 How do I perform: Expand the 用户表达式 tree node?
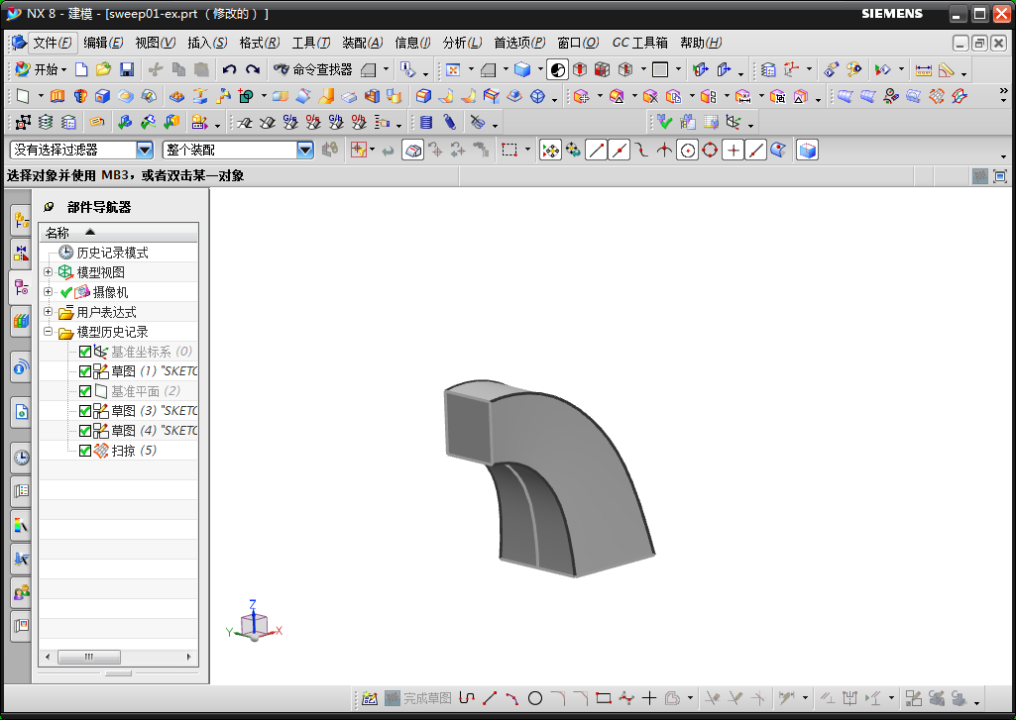point(48,312)
